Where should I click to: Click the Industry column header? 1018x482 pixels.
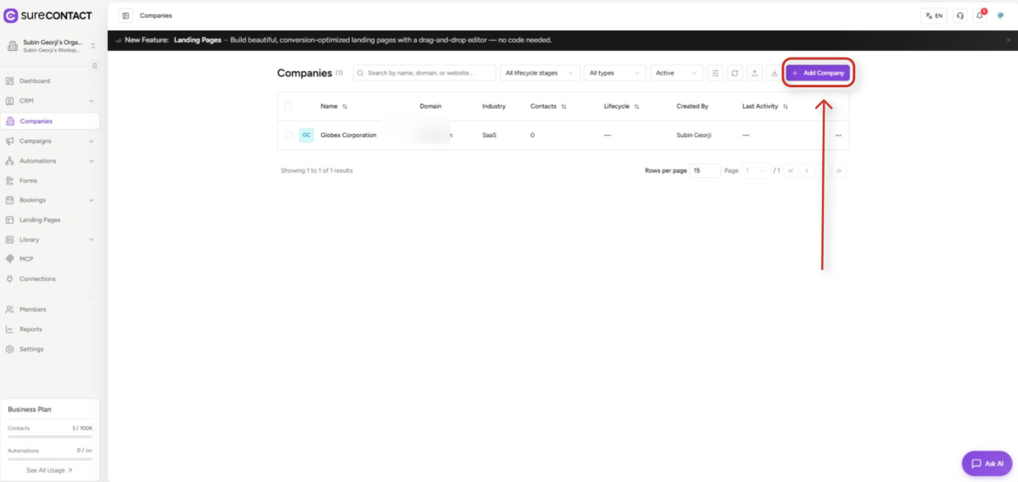494,107
